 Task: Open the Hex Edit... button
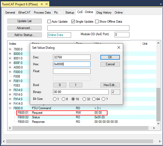click(x=110, y=85)
